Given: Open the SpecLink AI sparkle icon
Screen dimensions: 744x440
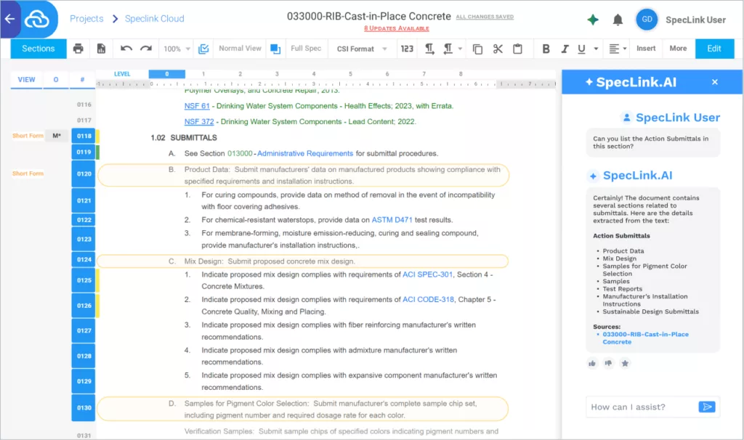Looking at the screenshot, I should 593,20.
